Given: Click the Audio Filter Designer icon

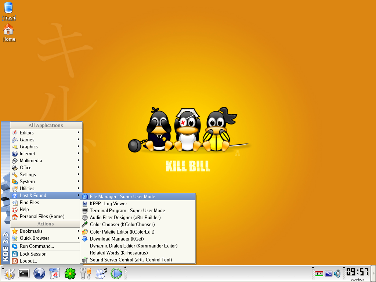Looking at the screenshot, I should tap(85, 217).
